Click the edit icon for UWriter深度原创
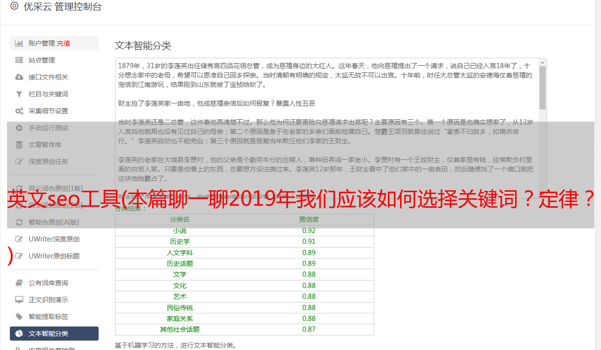 [x=19, y=239]
